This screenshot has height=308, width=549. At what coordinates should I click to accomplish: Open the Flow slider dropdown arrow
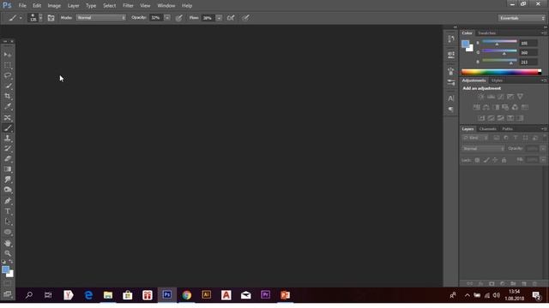[x=219, y=18]
